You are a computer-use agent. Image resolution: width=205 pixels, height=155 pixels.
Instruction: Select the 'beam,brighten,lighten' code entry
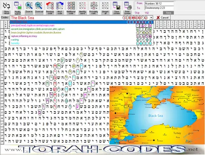pos(82,32)
